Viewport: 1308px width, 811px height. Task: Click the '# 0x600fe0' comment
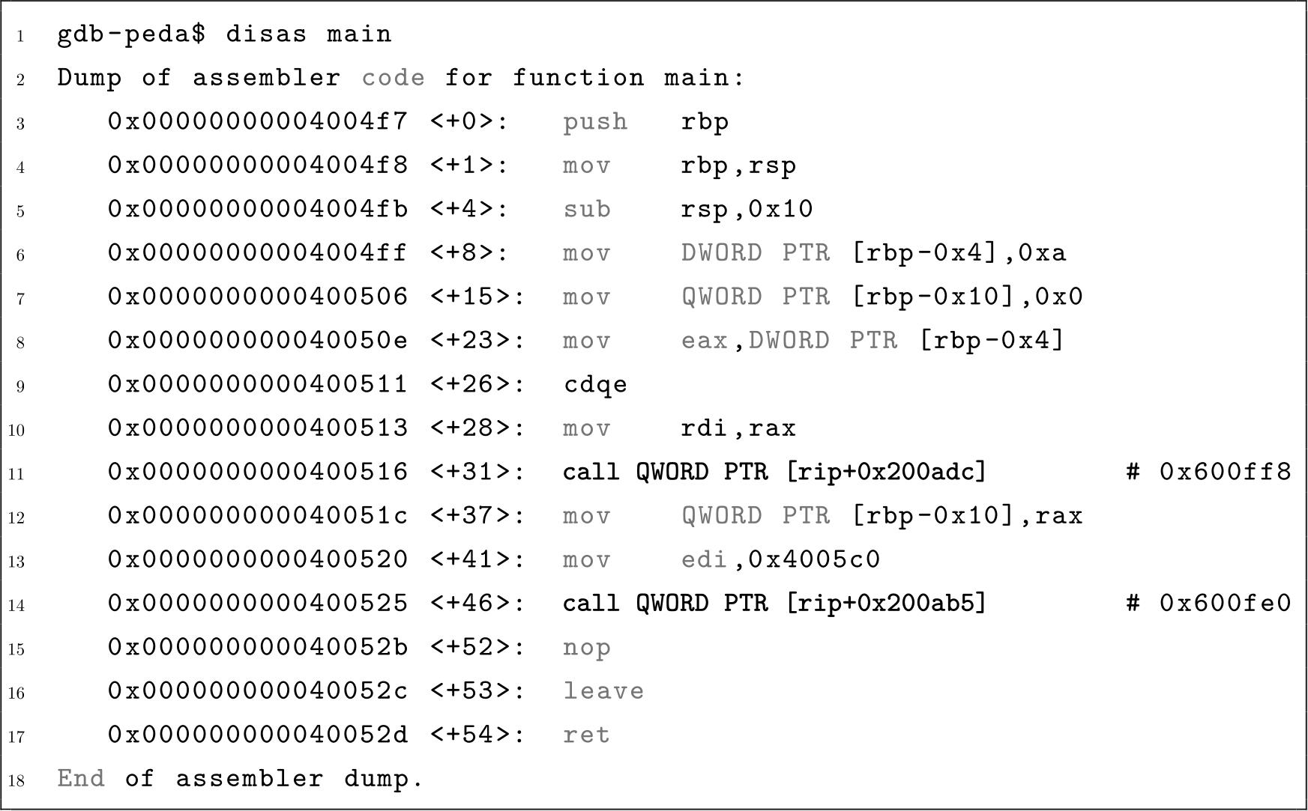(x=1208, y=603)
